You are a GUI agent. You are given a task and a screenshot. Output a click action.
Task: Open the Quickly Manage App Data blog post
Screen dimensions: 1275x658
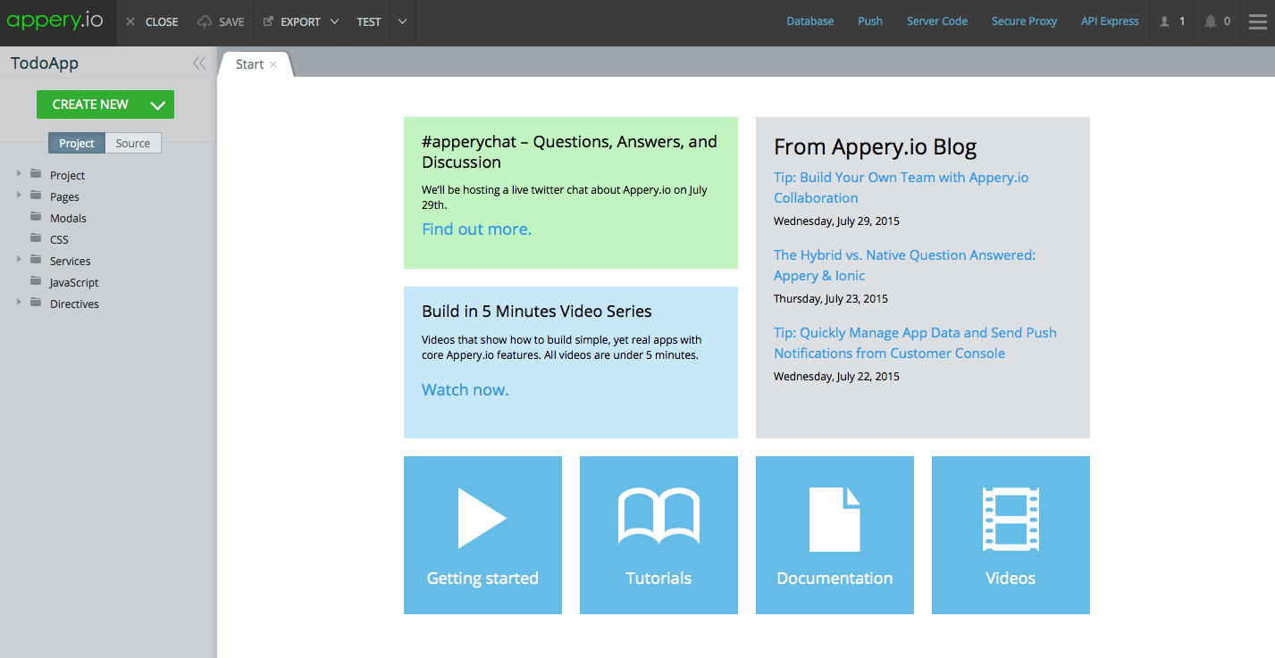tap(915, 343)
